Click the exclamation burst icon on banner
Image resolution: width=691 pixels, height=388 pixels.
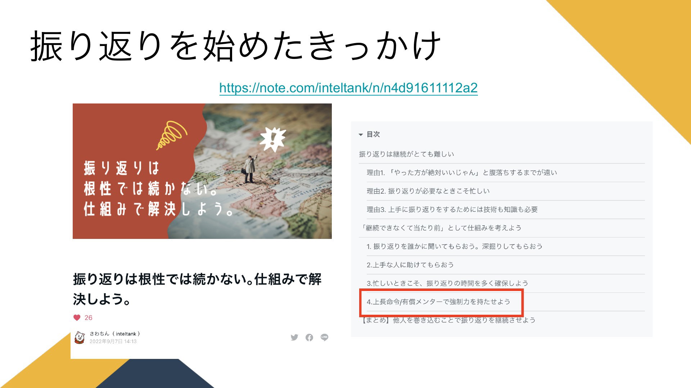[272, 139]
